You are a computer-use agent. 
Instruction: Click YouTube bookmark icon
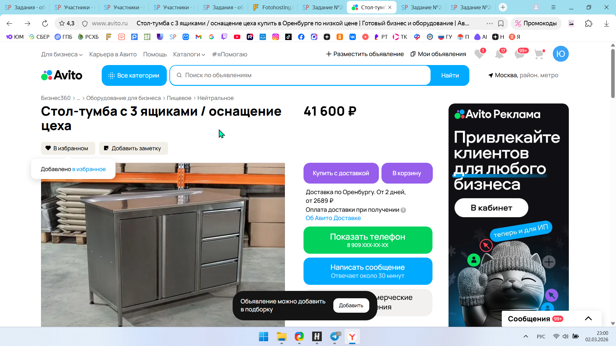pos(237,37)
